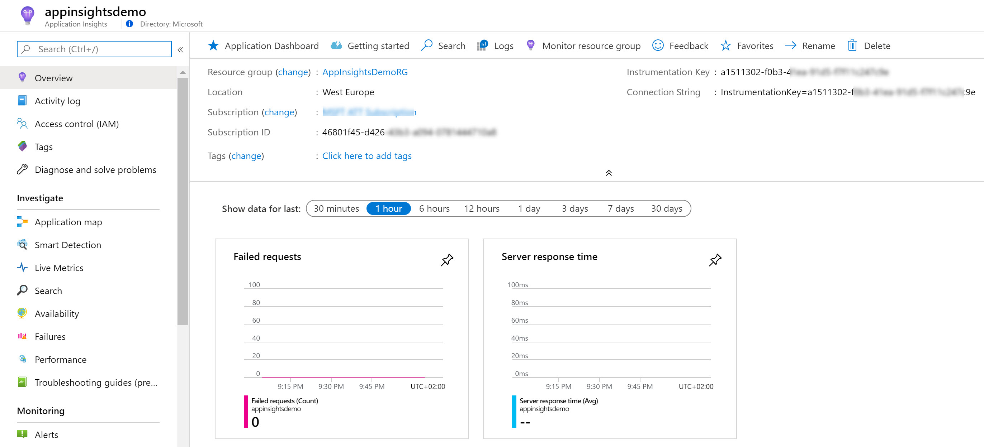
Task: Pin the Server response time chart
Action: pos(715,260)
